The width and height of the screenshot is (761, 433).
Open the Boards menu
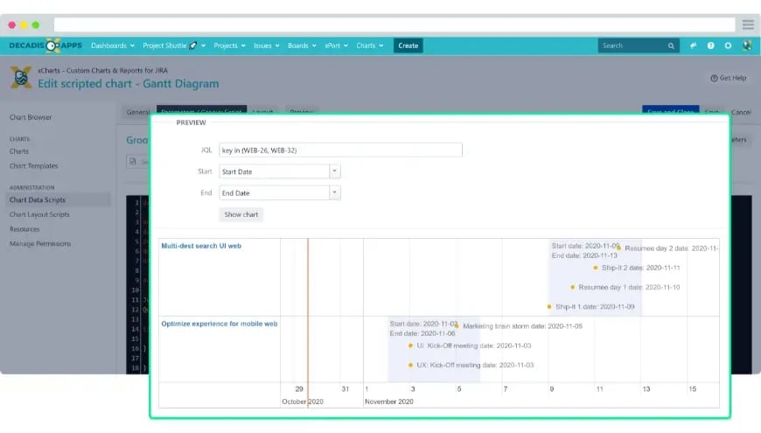click(302, 45)
